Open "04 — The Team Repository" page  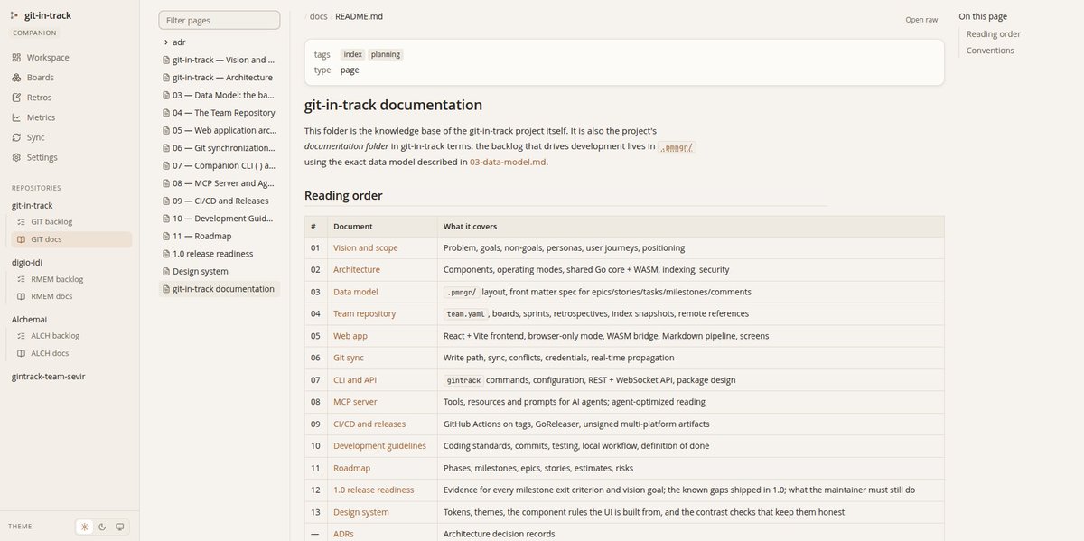click(220, 113)
